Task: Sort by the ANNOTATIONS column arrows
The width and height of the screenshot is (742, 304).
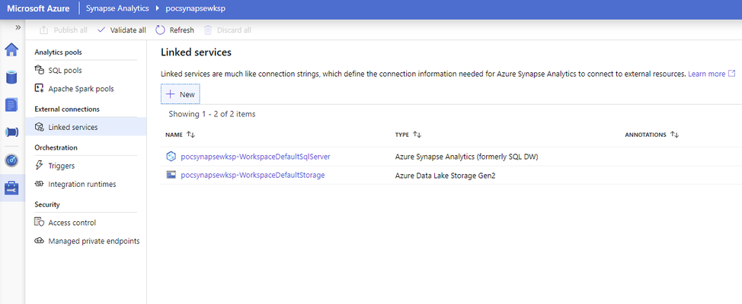Action: tap(675, 135)
